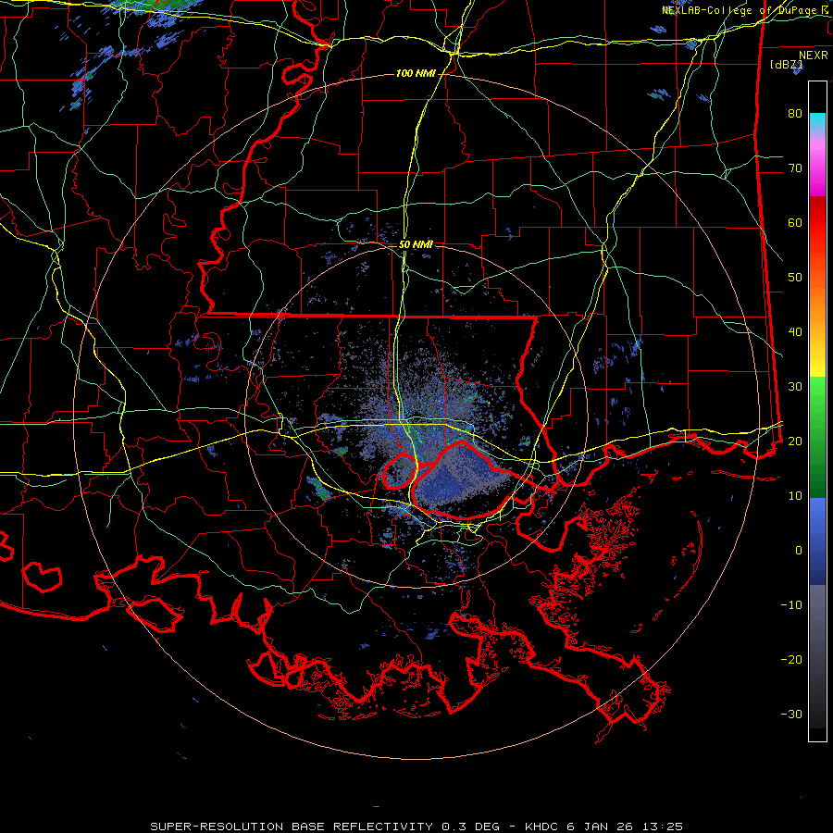Click the NEXLAB-College of DuPage watermark text
This screenshot has width=833, height=833.
coord(744,10)
